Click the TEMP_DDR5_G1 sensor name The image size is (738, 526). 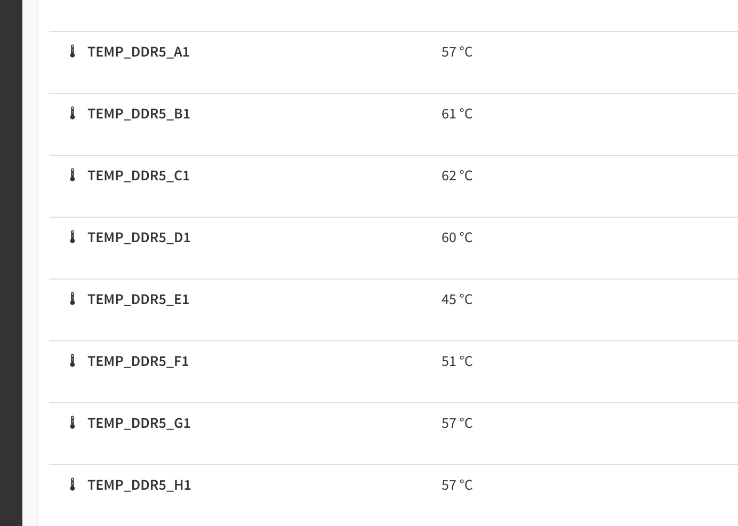point(139,423)
